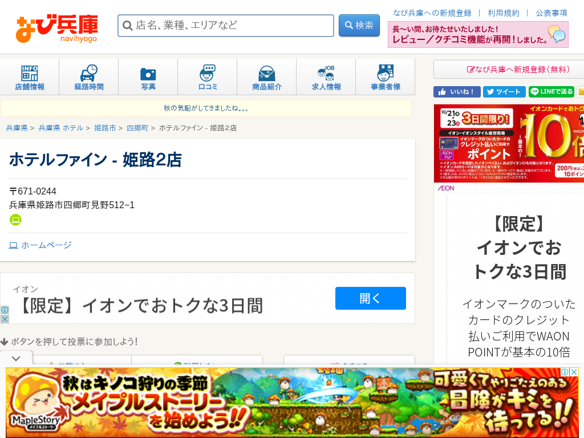Click the AEON 3日間限り! ポイント10倍 ad image

tap(509, 143)
